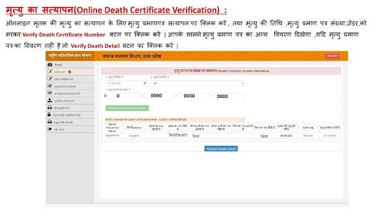Click the logout arrow icon in the sidebar

tap(50, 129)
